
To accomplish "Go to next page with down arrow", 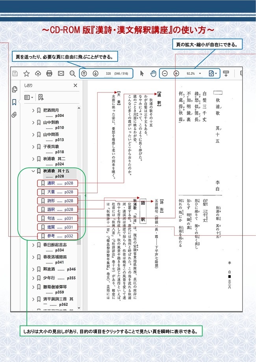I will pyautogui.click(x=95, y=73).
